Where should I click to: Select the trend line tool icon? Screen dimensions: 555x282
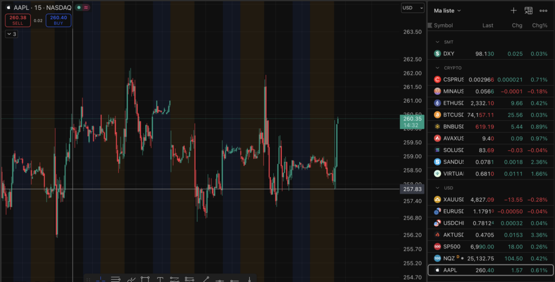pos(205,279)
